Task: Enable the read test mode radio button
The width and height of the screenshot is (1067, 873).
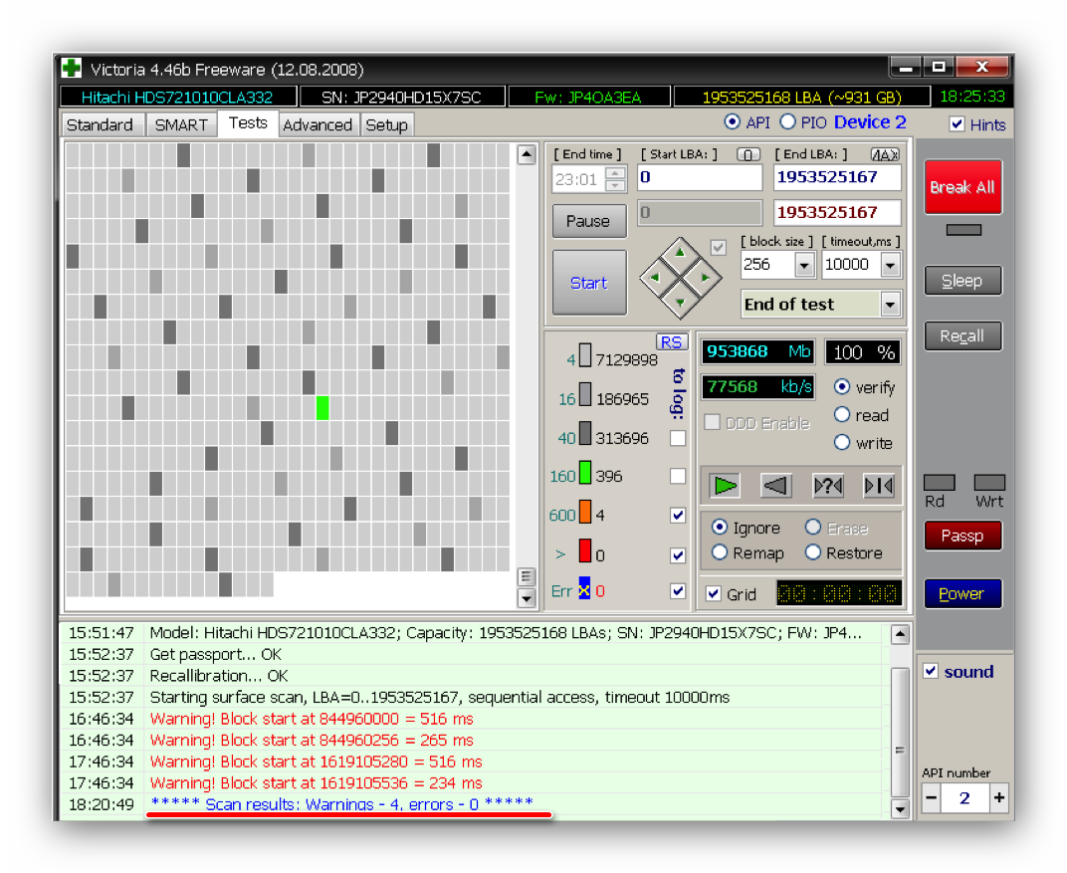Action: (842, 415)
